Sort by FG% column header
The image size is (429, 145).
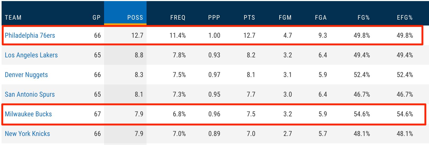click(x=363, y=18)
